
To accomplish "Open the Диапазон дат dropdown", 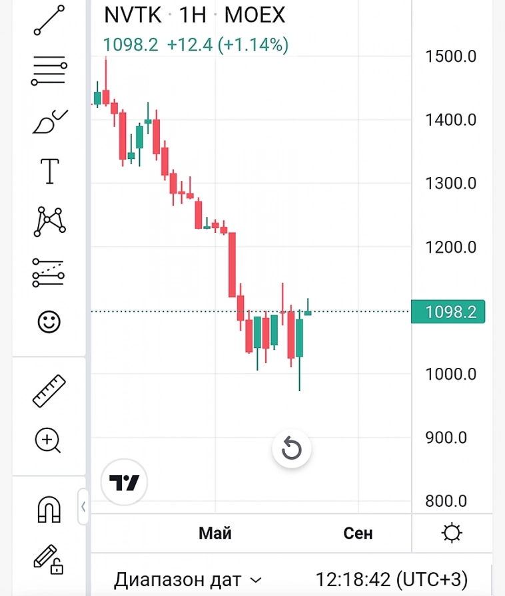I will [x=189, y=579].
